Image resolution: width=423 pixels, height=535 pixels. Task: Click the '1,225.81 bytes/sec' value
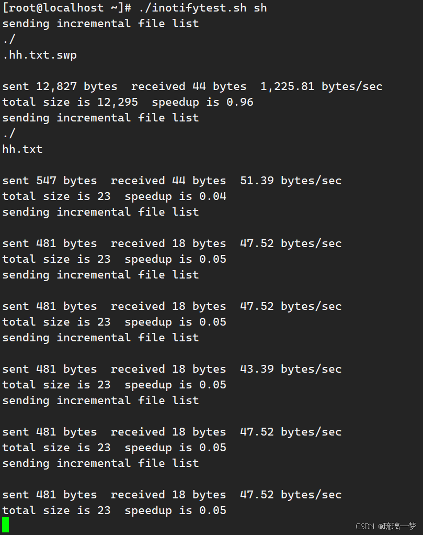322,87
